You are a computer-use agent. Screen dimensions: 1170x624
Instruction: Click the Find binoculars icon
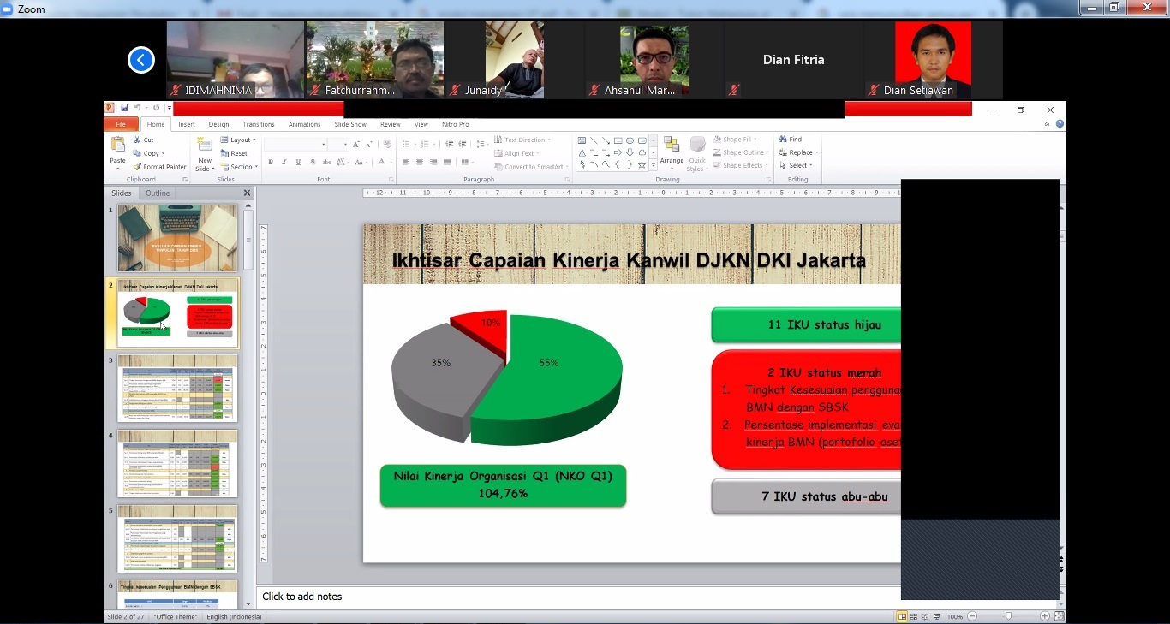pyautogui.click(x=783, y=140)
